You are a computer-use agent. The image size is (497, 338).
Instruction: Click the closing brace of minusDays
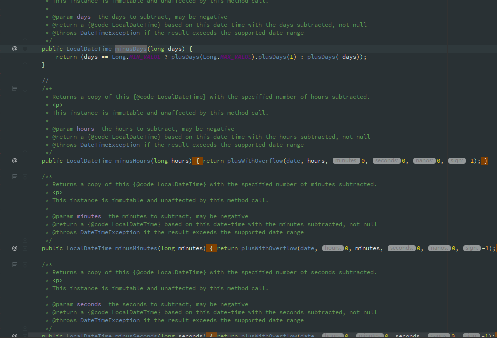[44, 65]
